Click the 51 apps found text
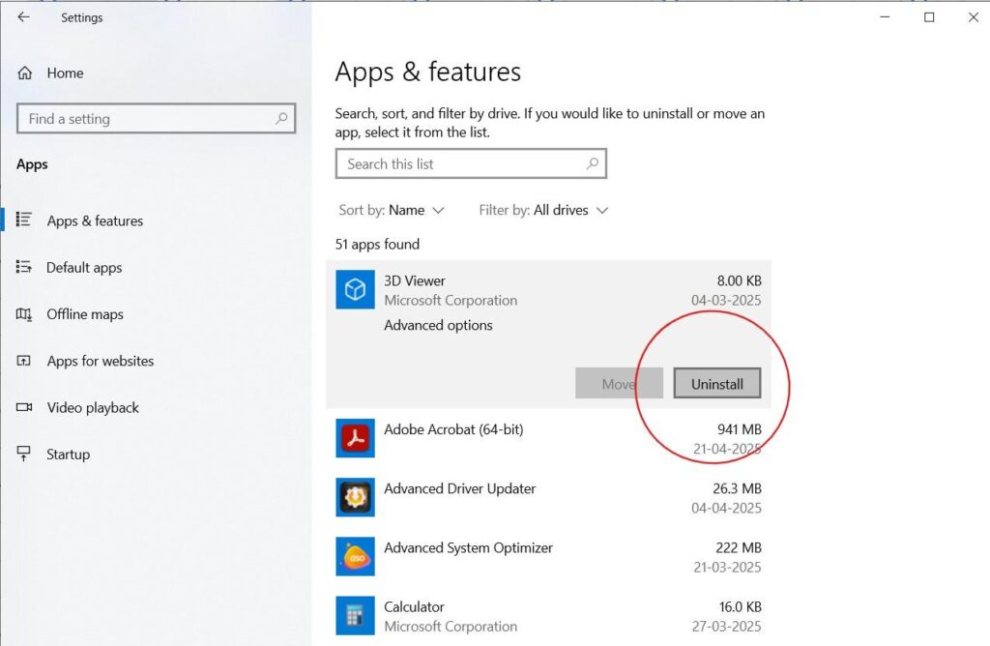The image size is (990, 646). tap(377, 245)
